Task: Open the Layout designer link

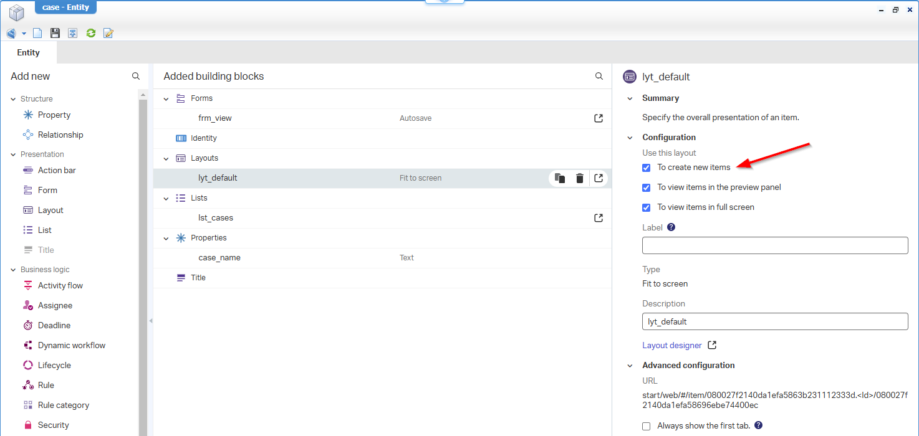Action: pyautogui.click(x=672, y=346)
